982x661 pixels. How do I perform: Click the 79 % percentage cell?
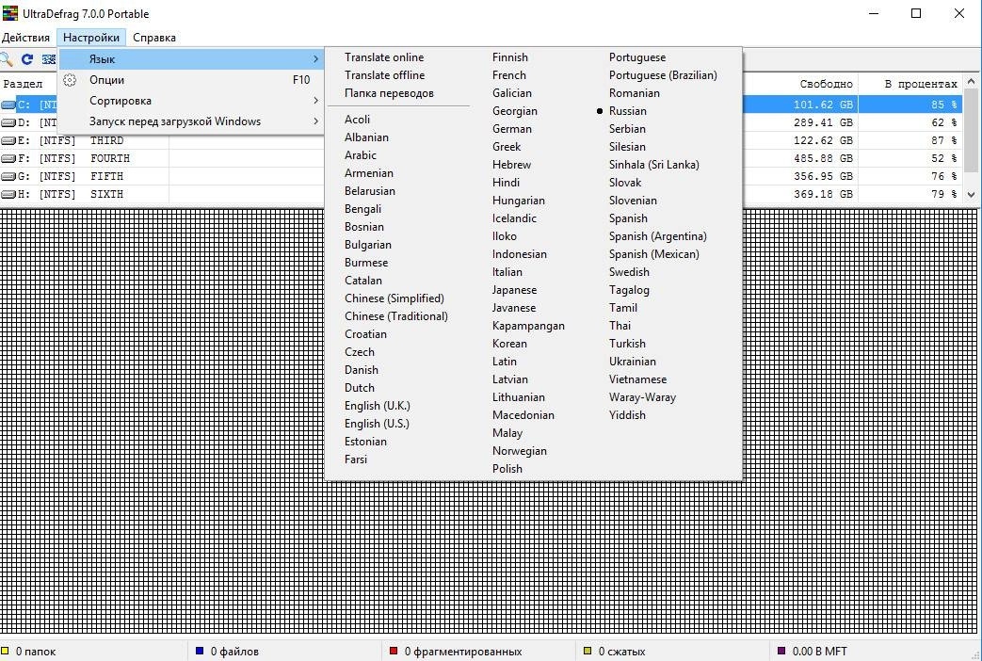943,194
